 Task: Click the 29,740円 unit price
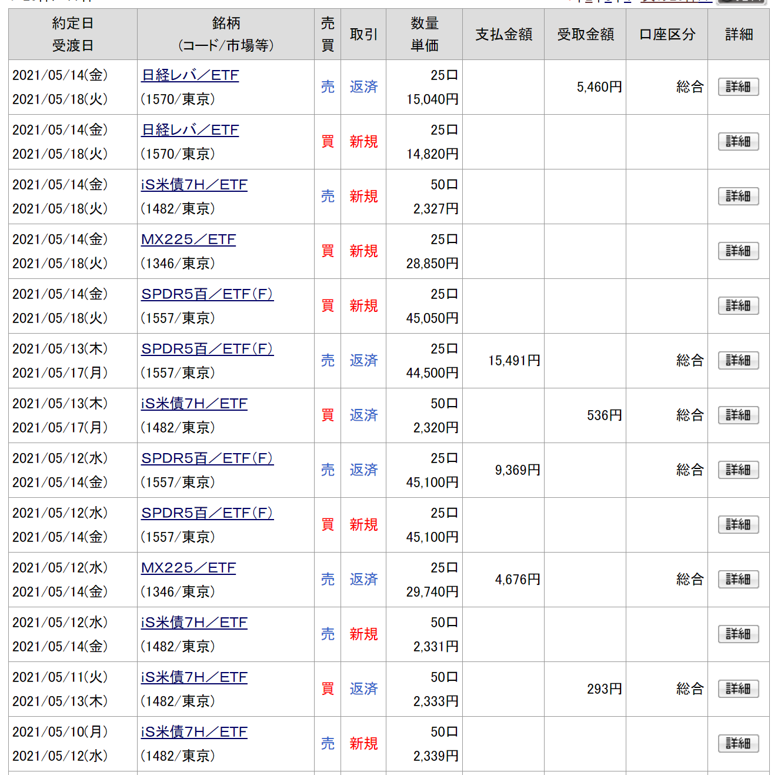[x=432, y=592]
